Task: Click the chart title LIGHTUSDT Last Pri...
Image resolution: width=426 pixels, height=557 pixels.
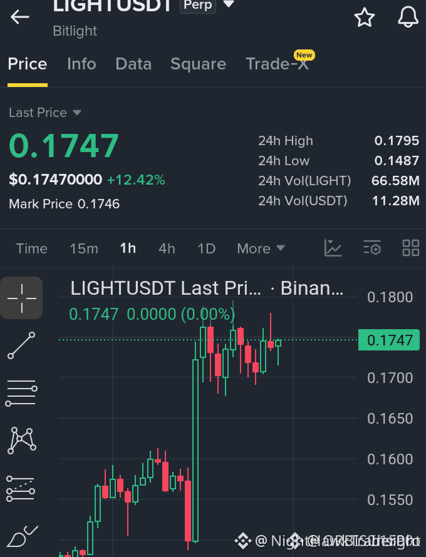Action: pyautogui.click(x=165, y=288)
